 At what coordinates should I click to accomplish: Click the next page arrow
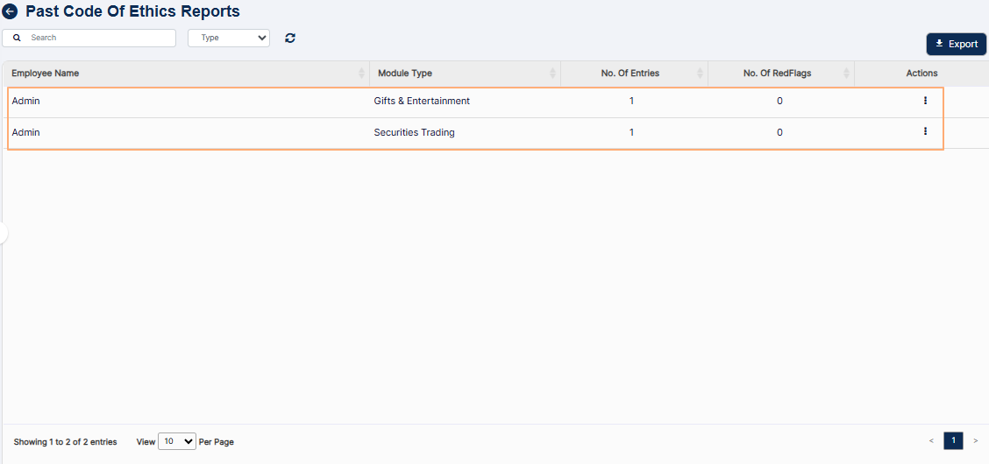coord(975,440)
